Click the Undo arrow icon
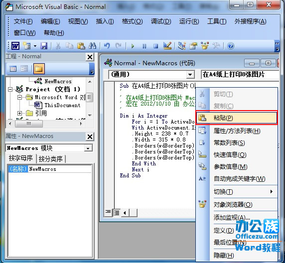 click(x=107, y=46)
